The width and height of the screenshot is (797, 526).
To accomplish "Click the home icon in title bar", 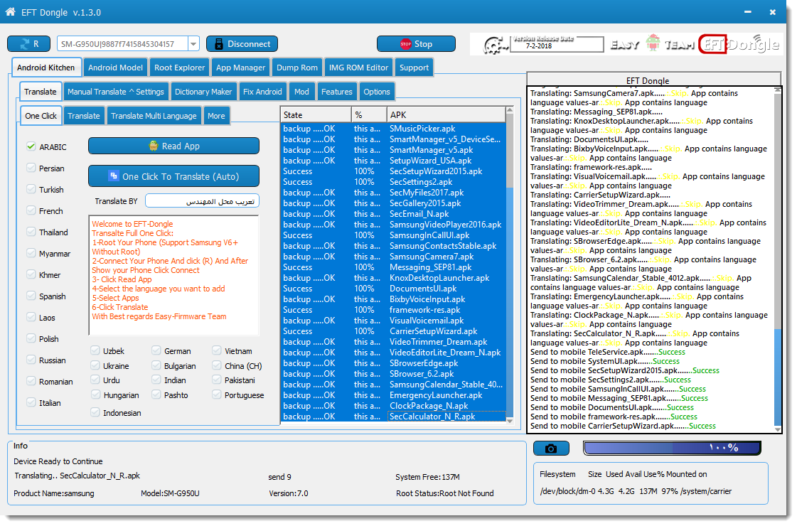I will pos(10,11).
